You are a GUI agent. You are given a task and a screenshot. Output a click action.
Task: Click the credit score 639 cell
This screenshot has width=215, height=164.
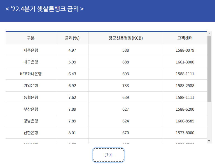[126, 97]
